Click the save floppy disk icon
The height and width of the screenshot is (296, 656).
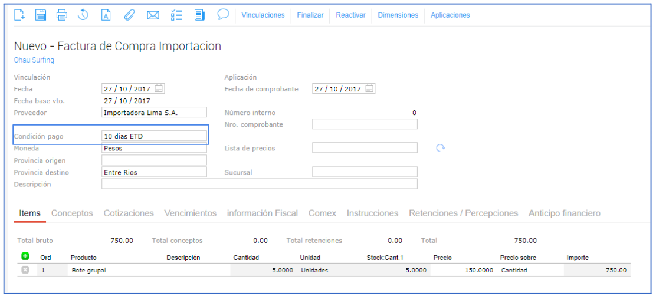coord(41,15)
